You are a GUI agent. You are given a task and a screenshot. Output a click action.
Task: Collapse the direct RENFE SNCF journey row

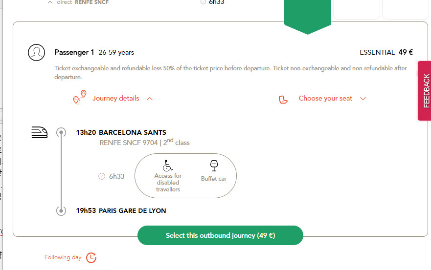point(50,2)
